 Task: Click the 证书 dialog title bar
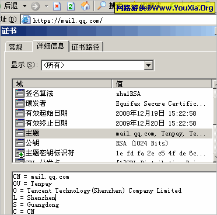coord(108,31)
